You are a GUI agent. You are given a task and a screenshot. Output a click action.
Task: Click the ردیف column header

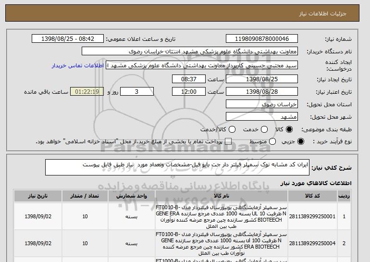[344, 196]
